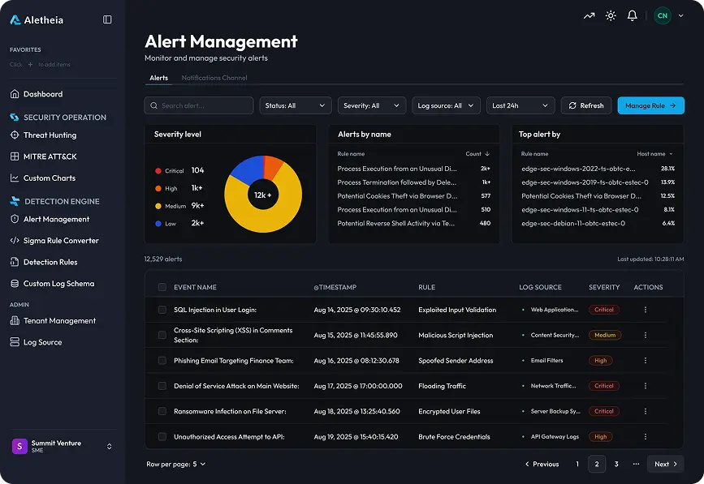Viewport: 704px width, 484px height.
Task: Open actions menu for Phishing Email row
Action: pos(646,360)
